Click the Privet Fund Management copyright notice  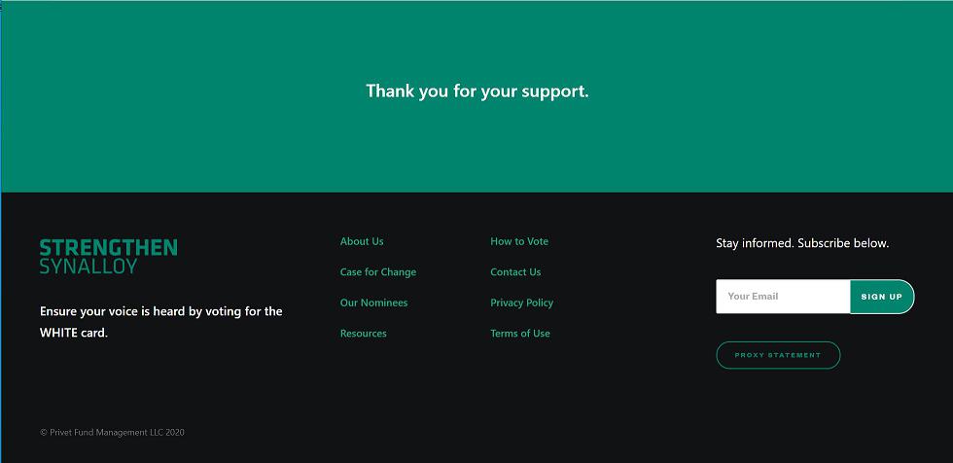click(112, 432)
